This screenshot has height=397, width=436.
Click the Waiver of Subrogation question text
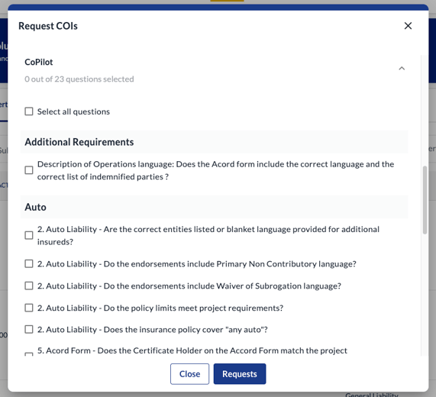pos(189,286)
